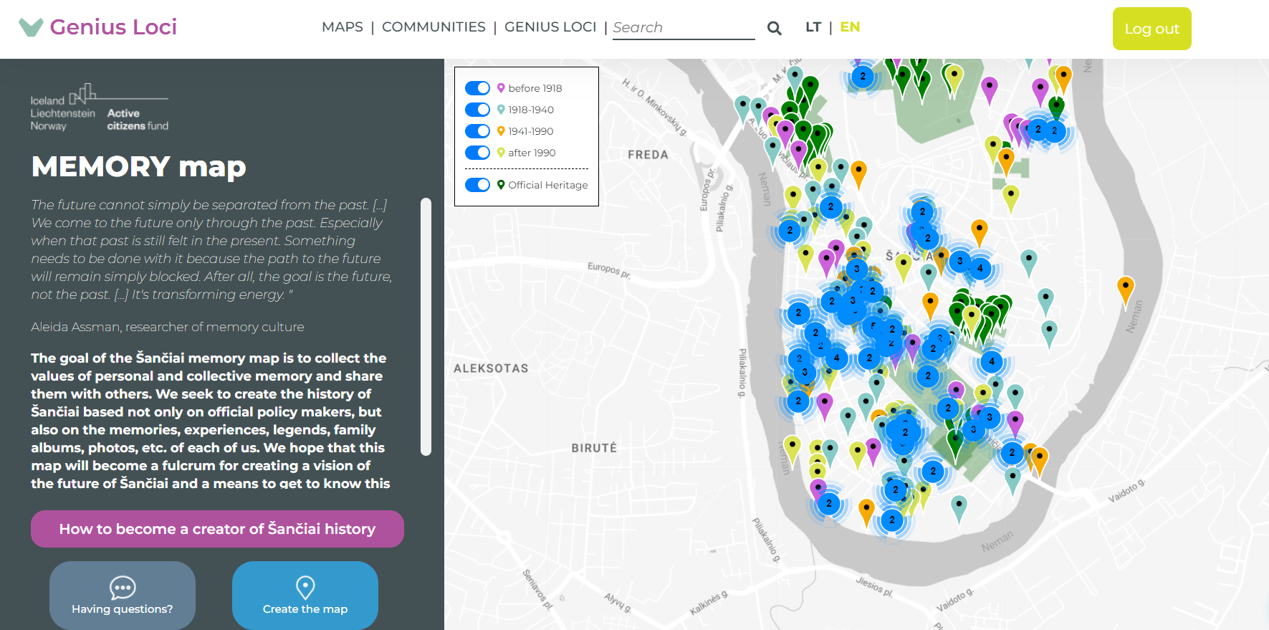The width and height of the screenshot is (1269, 630).
Task: Switch off the 1941-1990 layer toggle
Action: [477, 131]
